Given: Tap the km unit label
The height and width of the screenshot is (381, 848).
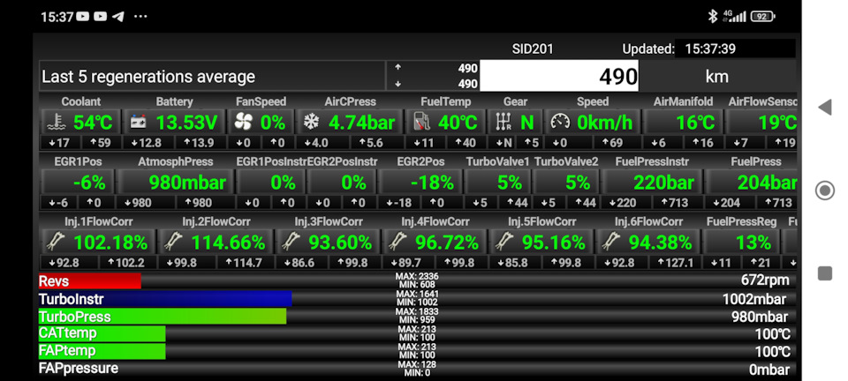Looking at the screenshot, I should point(716,77).
